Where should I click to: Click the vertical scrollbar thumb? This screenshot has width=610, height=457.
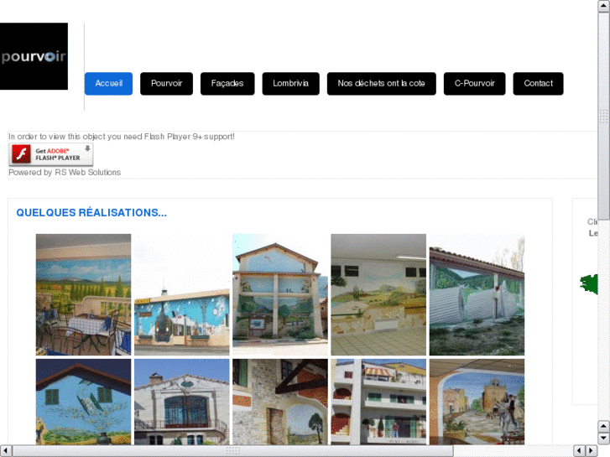[603, 117]
